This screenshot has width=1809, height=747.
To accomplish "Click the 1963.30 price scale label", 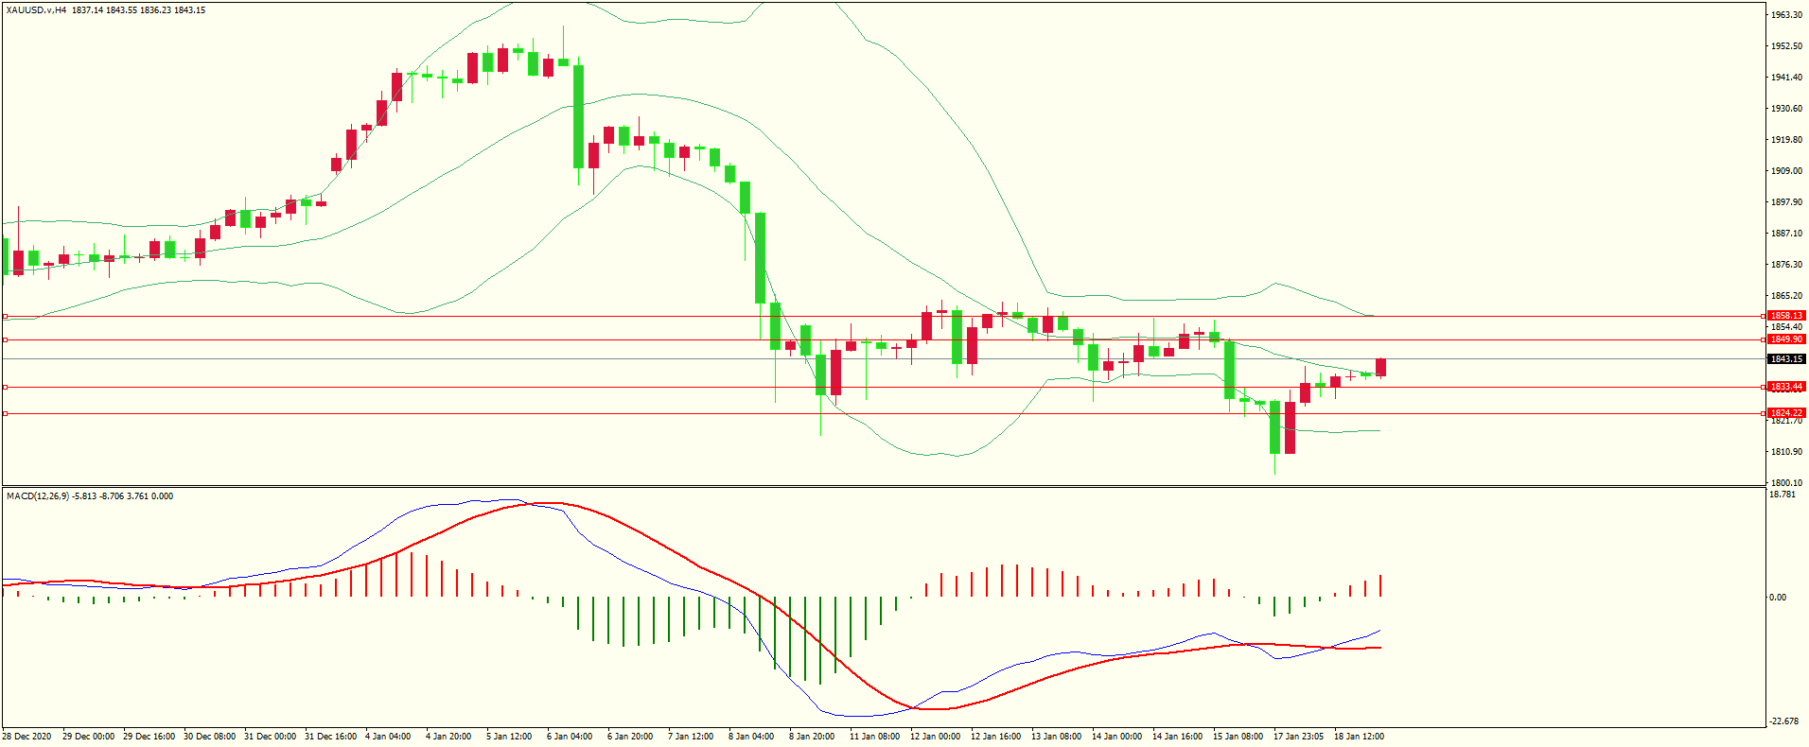I will click(1786, 15).
